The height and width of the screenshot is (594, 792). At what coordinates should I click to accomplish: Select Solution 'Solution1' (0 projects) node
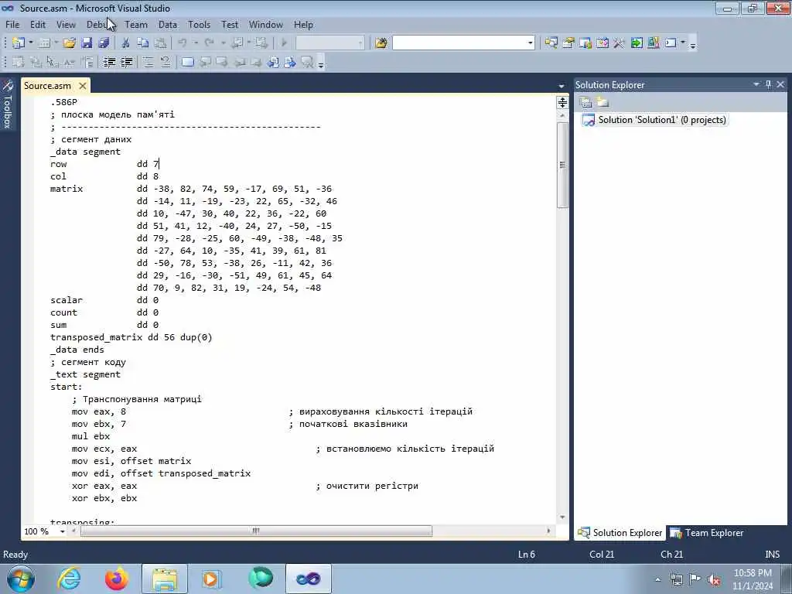click(x=654, y=120)
